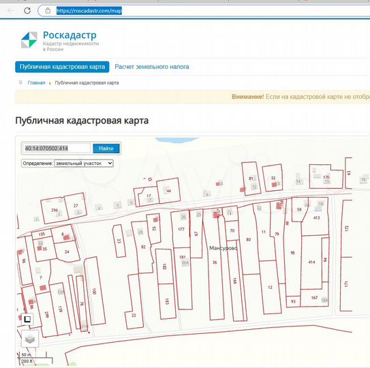Select parcel 27 on the map

coord(76,206)
